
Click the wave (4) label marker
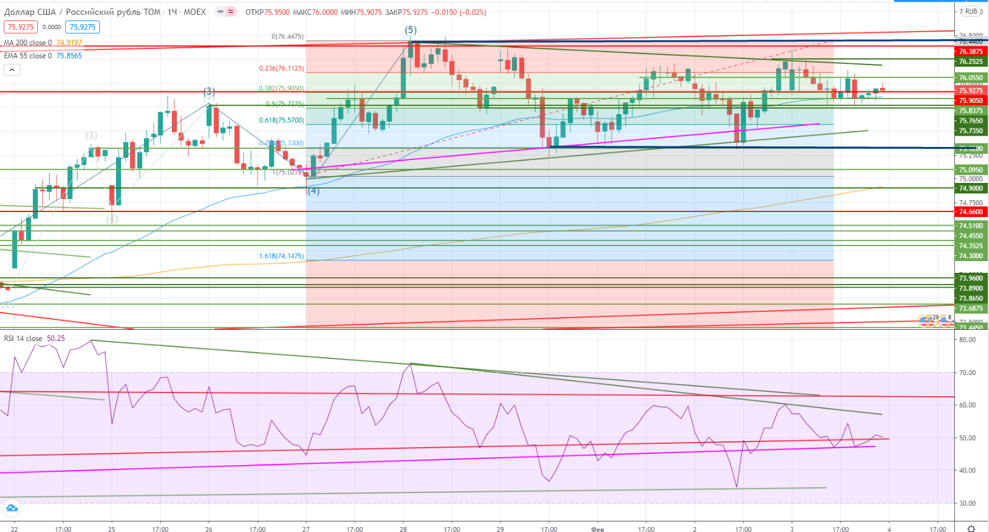click(313, 191)
